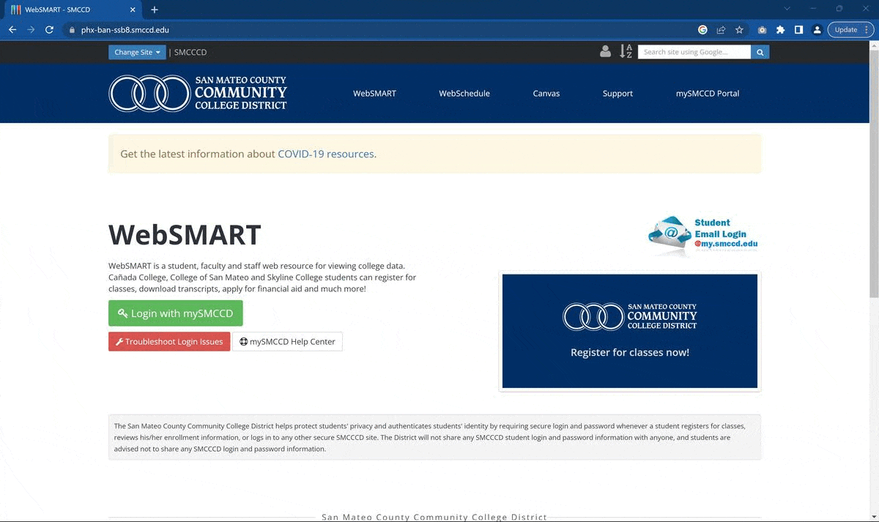879x522 pixels.
Task: Reload the page using the refresh icon
Action: pyautogui.click(x=49, y=30)
